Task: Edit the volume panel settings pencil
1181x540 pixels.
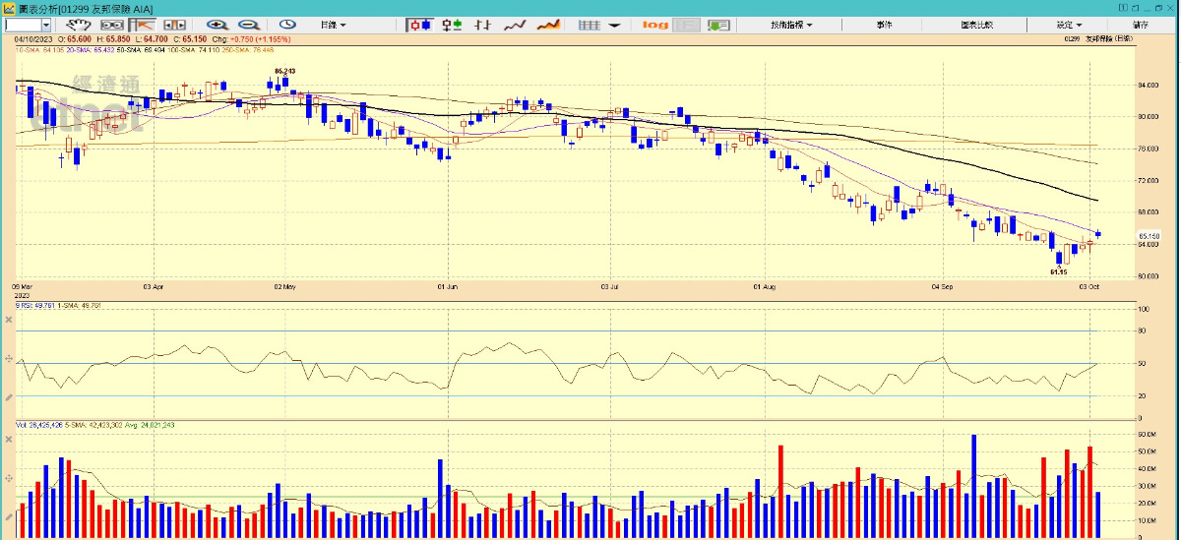Action: pyautogui.click(x=9, y=514)
